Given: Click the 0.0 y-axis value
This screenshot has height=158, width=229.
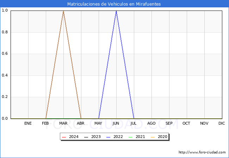Looking at the screenshot, I should [5, 119].
